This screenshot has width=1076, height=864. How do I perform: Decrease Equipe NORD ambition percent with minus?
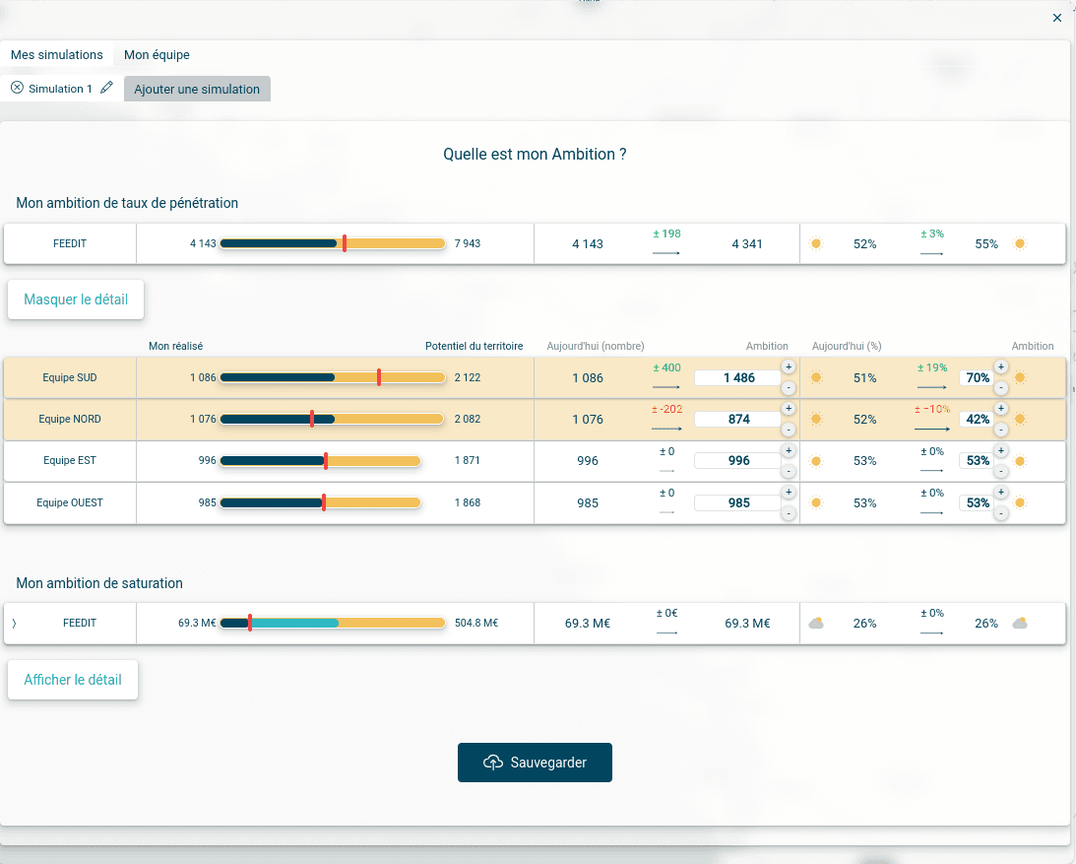point(1001,430)
